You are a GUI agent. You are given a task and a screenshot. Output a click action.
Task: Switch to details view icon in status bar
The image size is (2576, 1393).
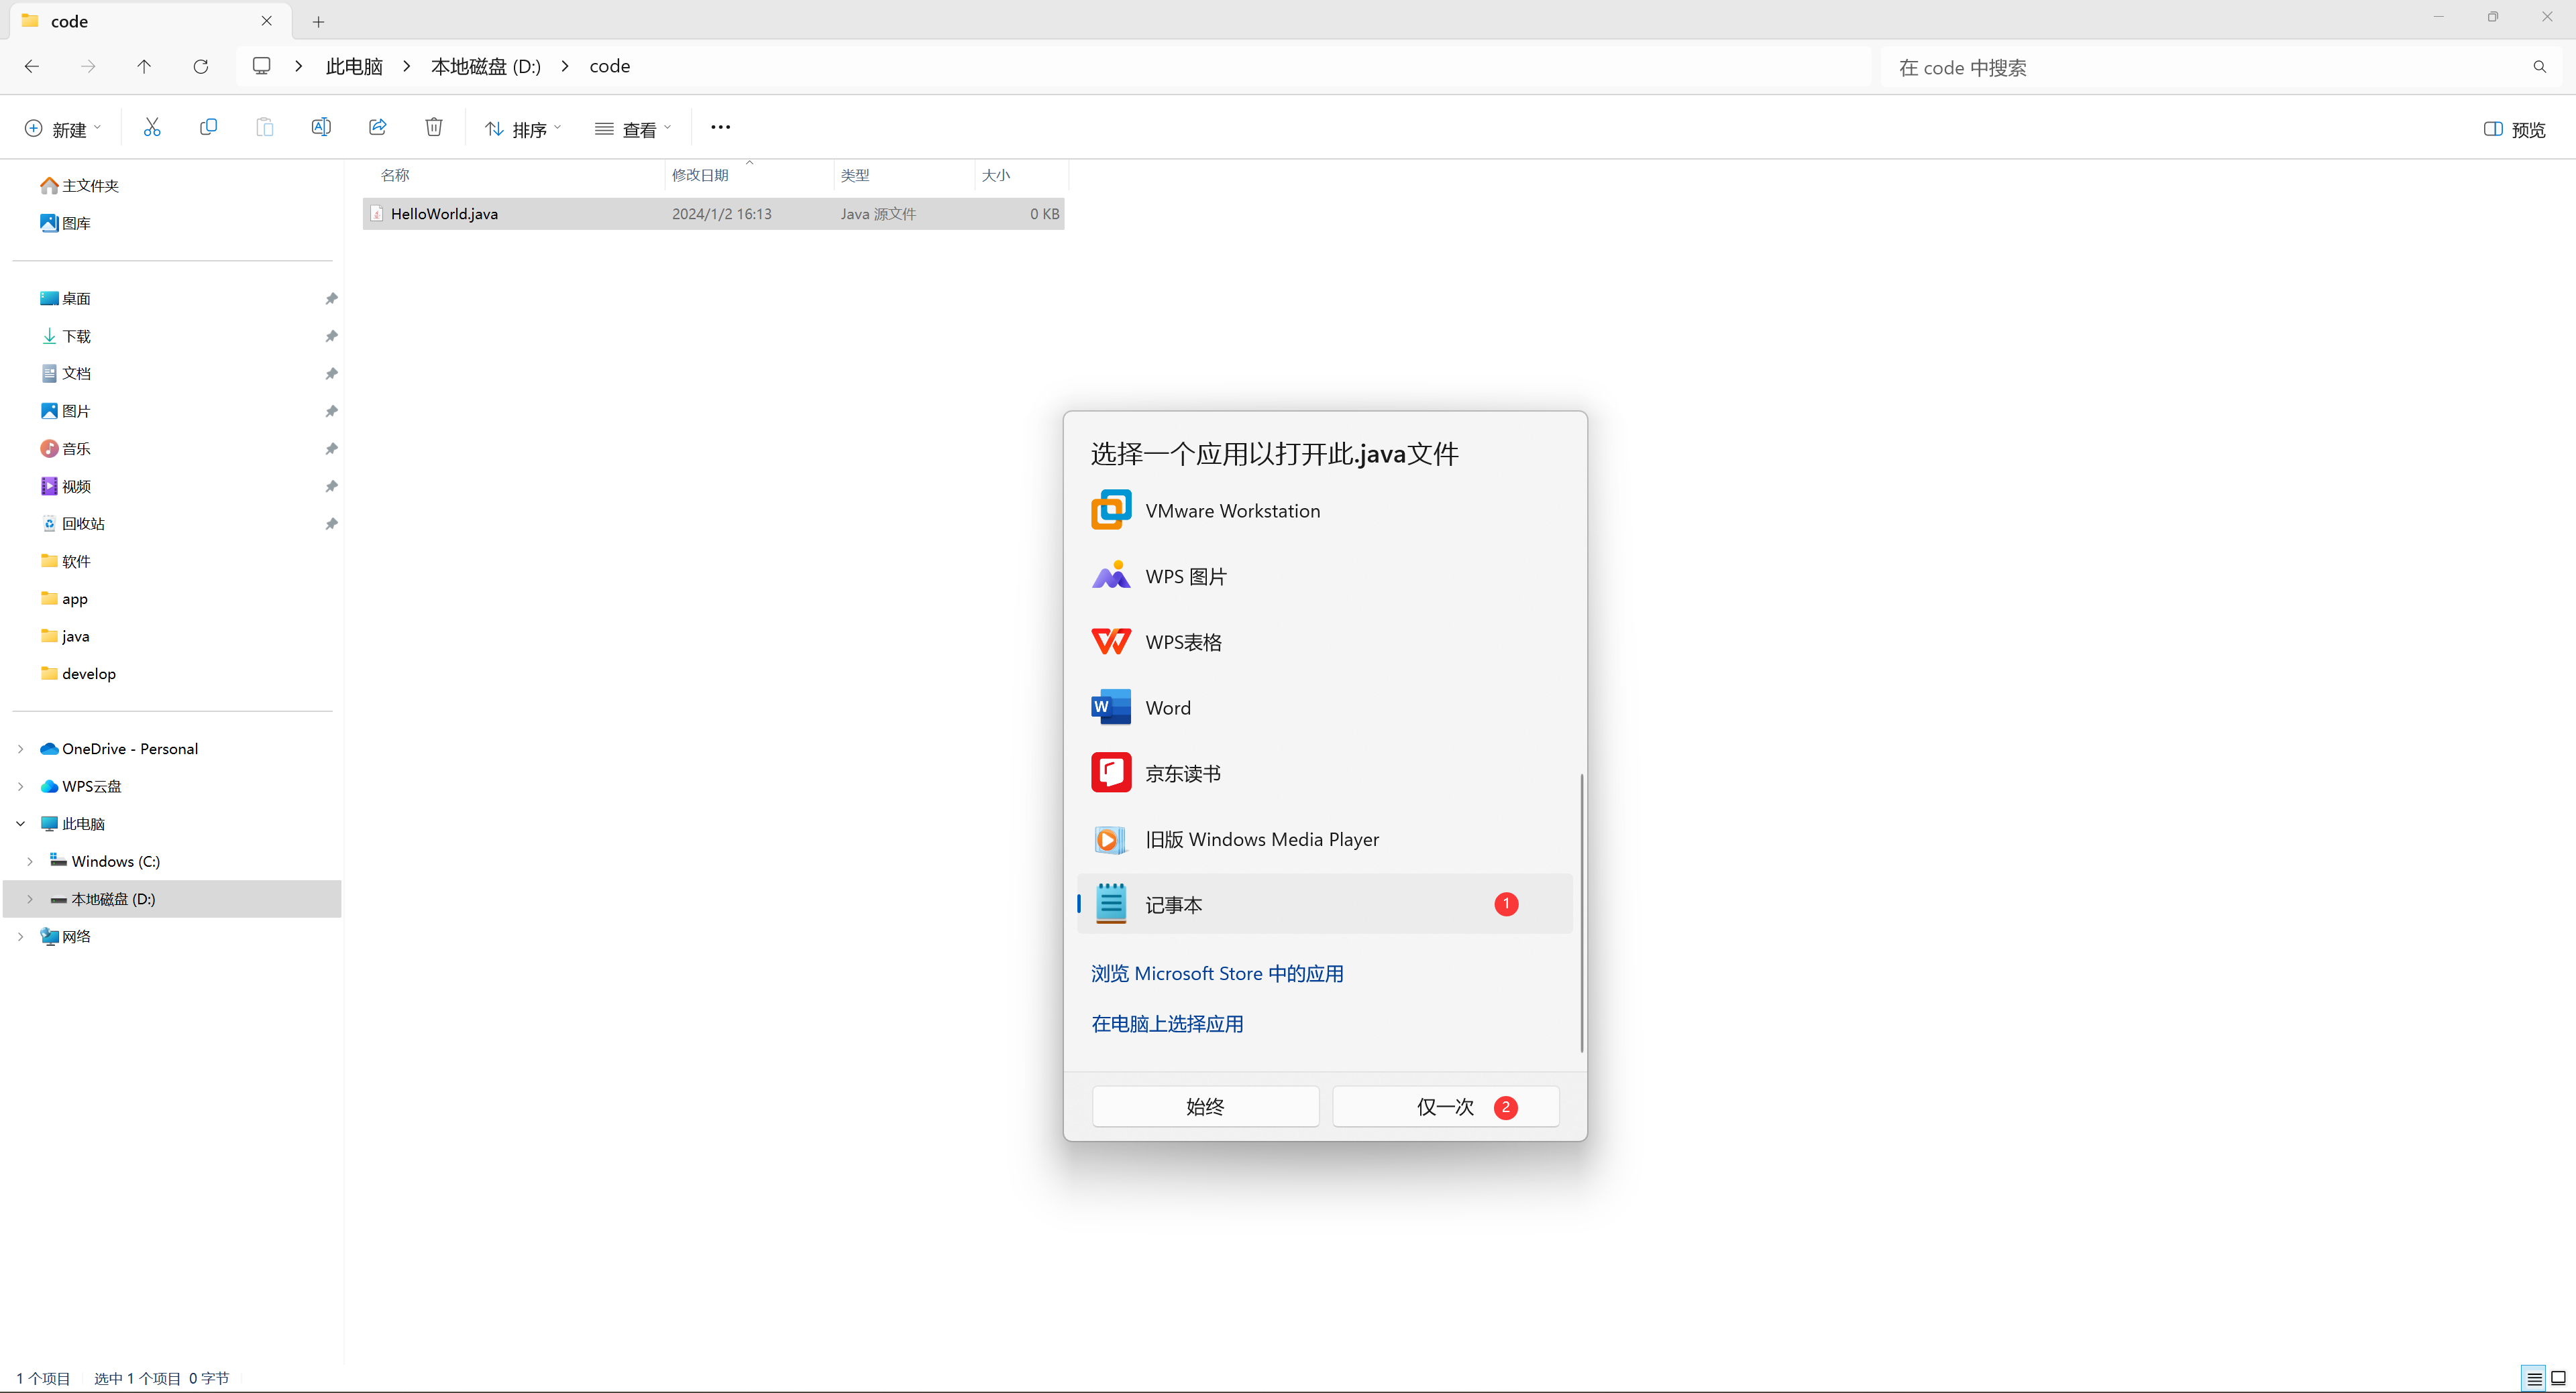point(2534,1378)
